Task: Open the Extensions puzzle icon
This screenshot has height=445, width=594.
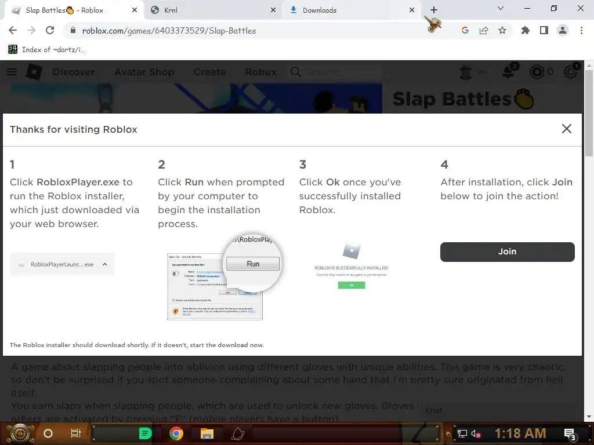Action: [x=526, y=30]
